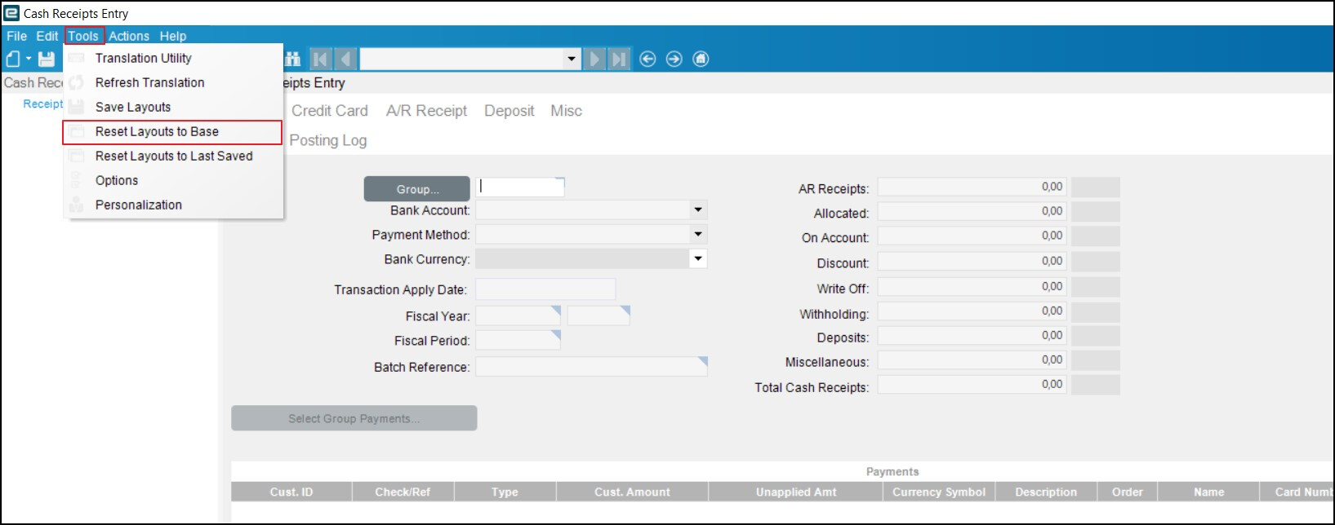The width and height of the screenshot is (1335, 525).
Task: Click the Cust. ID column header
Action: pyautogui.click(x=291, y=492)
